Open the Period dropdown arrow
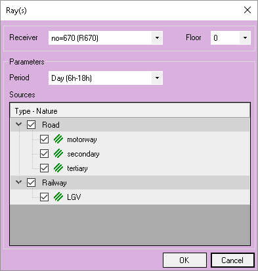Viewport: 258px width, 271px height. [x=157, y=78]
